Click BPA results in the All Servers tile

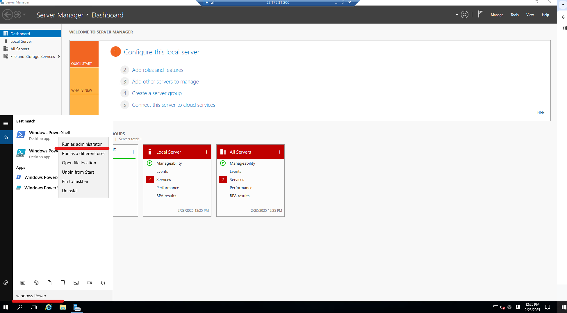[240, 196]
